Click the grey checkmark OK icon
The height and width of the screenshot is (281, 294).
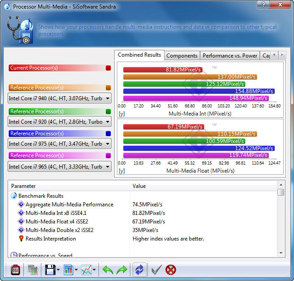pyautogui.click(x=156, y=270)
